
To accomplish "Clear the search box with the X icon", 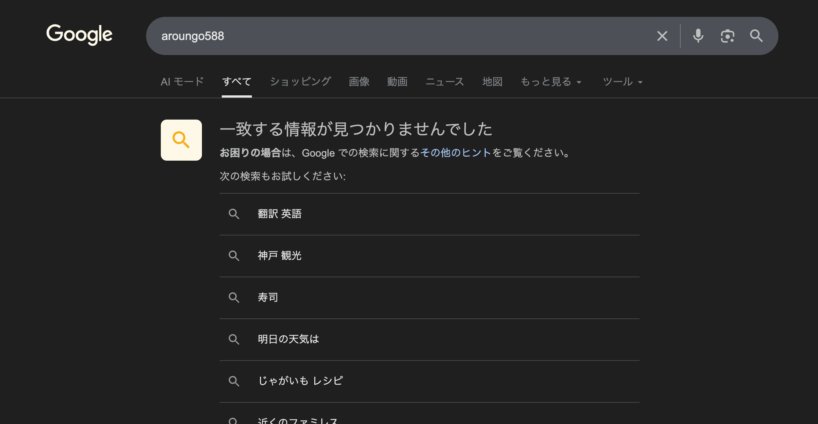I will pyautogui.click(x=662, y=36).
